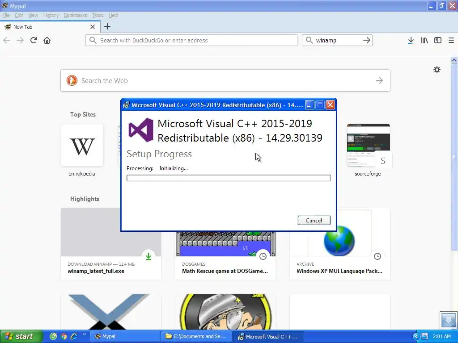Click the Setup Progress heading
Screen dimensions: 458x343
pyautogui.click(x=159, y=154)
